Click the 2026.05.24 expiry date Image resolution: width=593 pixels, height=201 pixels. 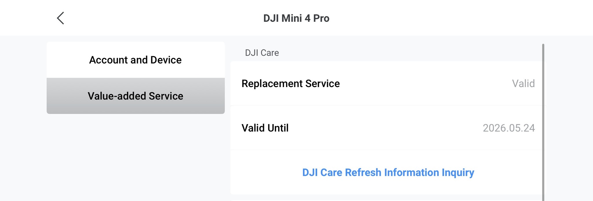pyautogui.click(x=508, y=128)
